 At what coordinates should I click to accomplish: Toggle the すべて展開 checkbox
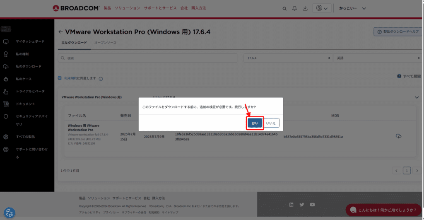point(399,76)
